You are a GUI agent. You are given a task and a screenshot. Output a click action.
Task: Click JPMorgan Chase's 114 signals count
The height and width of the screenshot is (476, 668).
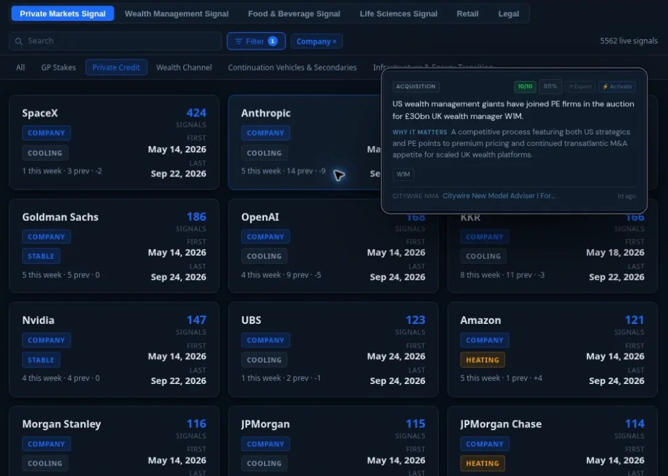[x=634, y=424]
